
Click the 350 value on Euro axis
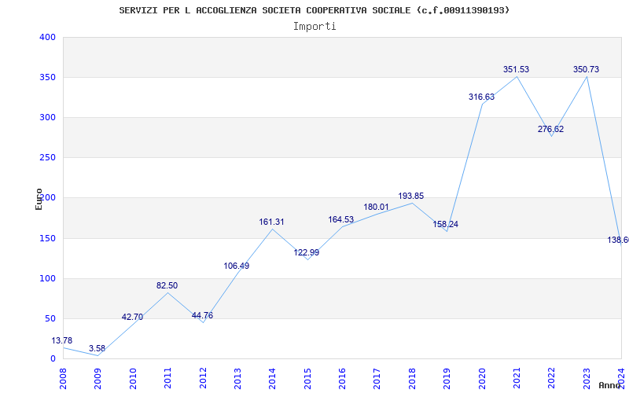[x=47, y=77]
